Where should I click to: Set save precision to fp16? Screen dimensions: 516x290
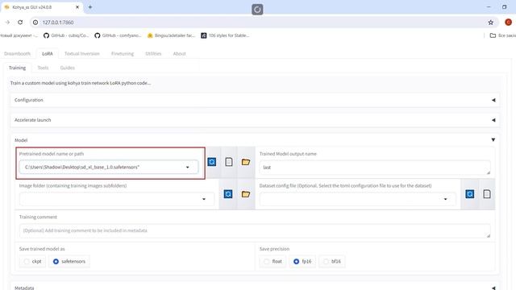click(302, 261)
